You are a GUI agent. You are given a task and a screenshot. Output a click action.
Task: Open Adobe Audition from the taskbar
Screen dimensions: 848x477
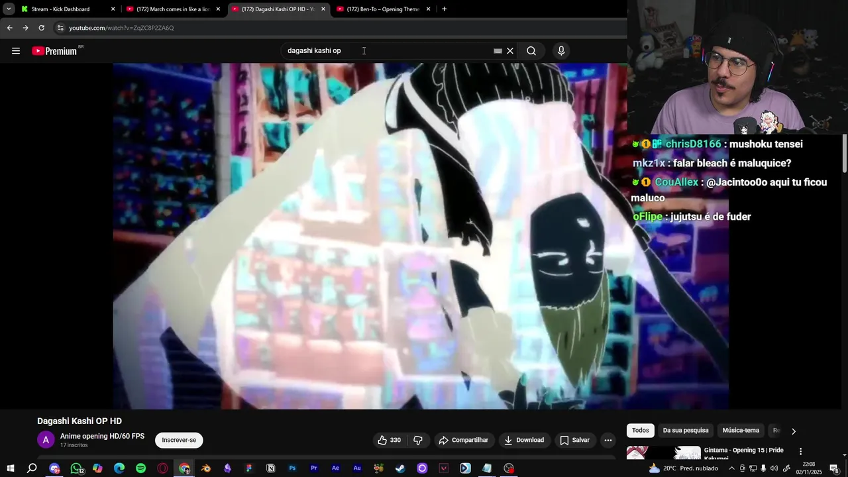(x=357, y=468)
